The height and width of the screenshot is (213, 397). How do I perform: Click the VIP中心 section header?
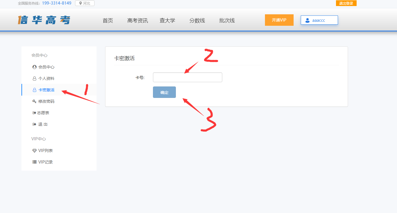[x=39, y=139]
